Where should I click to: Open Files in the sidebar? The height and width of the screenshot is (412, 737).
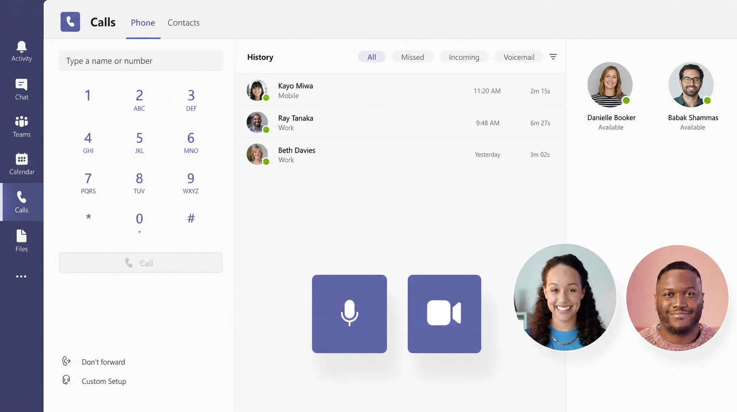(x=21, y=241)
